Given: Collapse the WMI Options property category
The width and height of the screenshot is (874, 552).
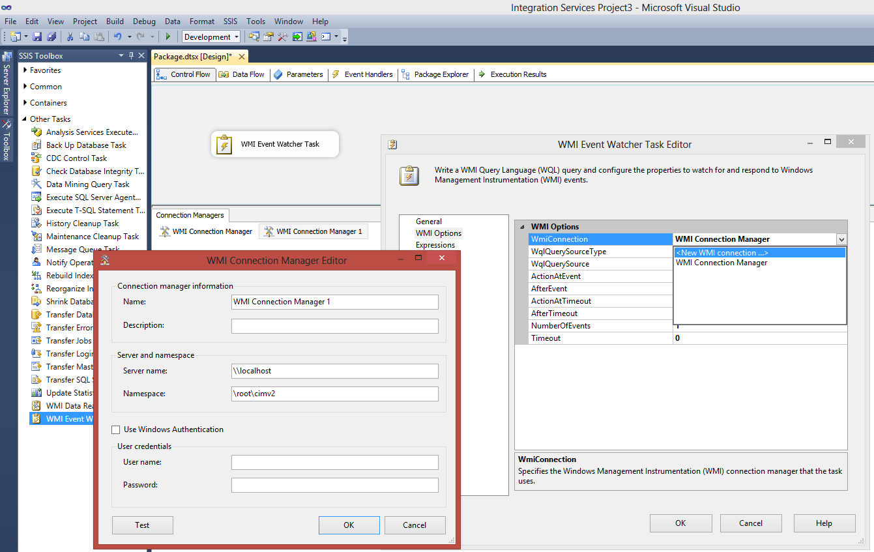Looking at the screenshot, I should click(522, 227).
